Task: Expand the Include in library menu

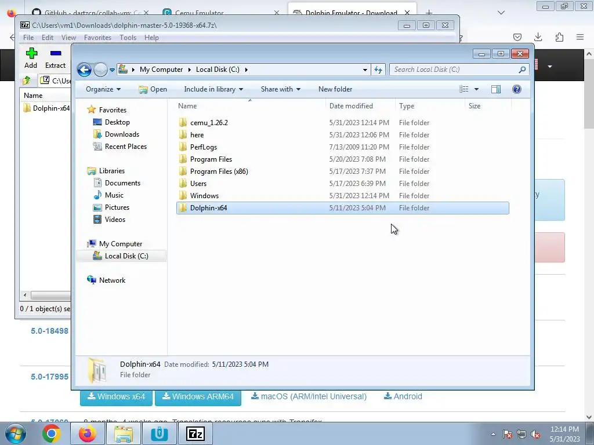Action: click(213, 89)
